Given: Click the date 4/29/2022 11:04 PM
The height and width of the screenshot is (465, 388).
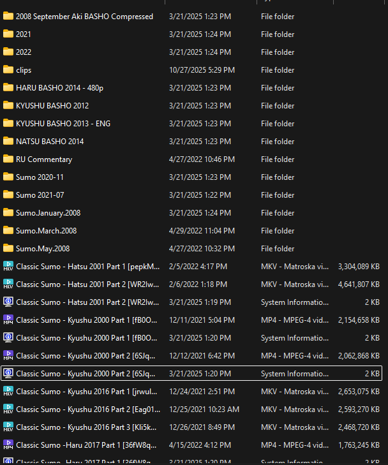Looking at the screenshot, I should click(202, 231).
